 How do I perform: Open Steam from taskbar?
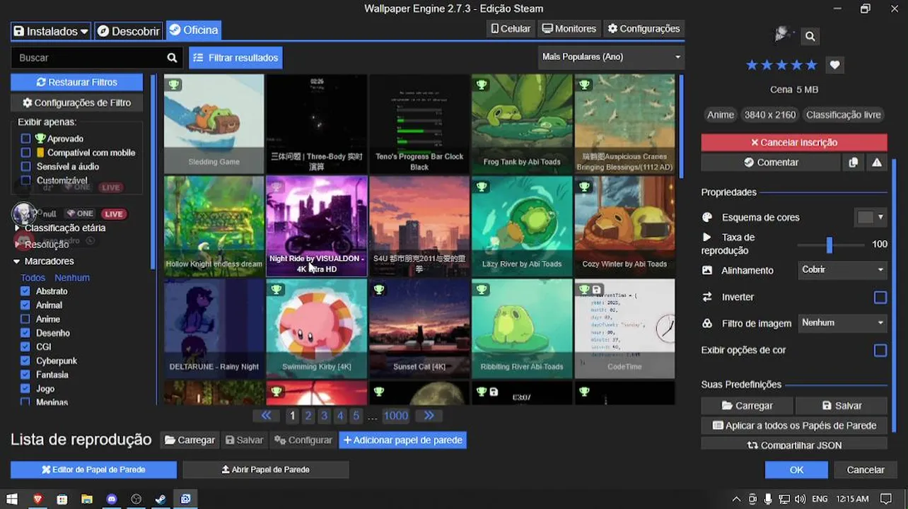[161, 499]
